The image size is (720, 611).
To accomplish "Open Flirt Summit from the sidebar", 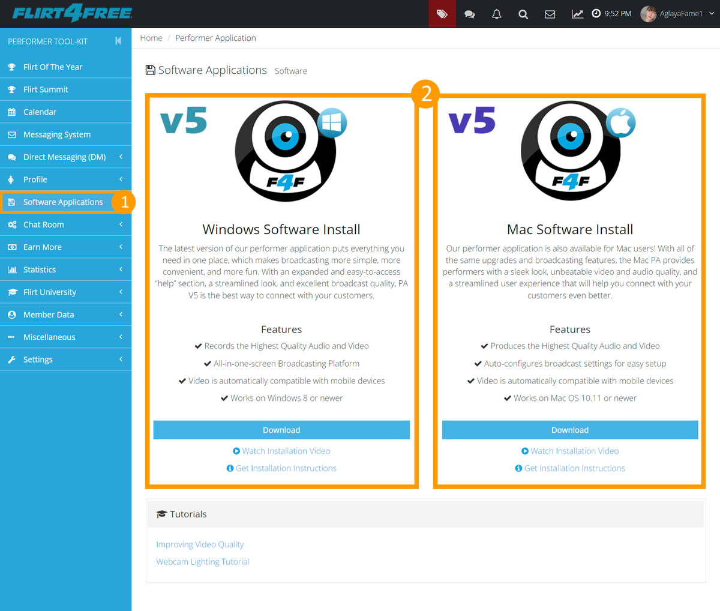I will click(x=46, y=89).
